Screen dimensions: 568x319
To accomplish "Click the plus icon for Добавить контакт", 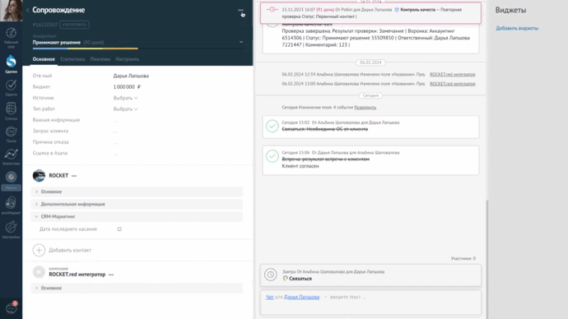I will 39,250.
